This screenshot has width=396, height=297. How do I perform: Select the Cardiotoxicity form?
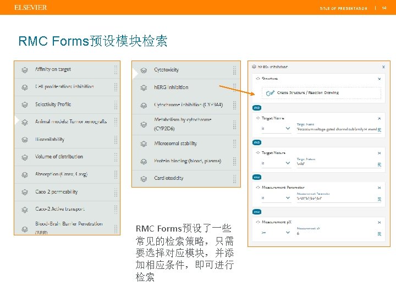(186, 179)
